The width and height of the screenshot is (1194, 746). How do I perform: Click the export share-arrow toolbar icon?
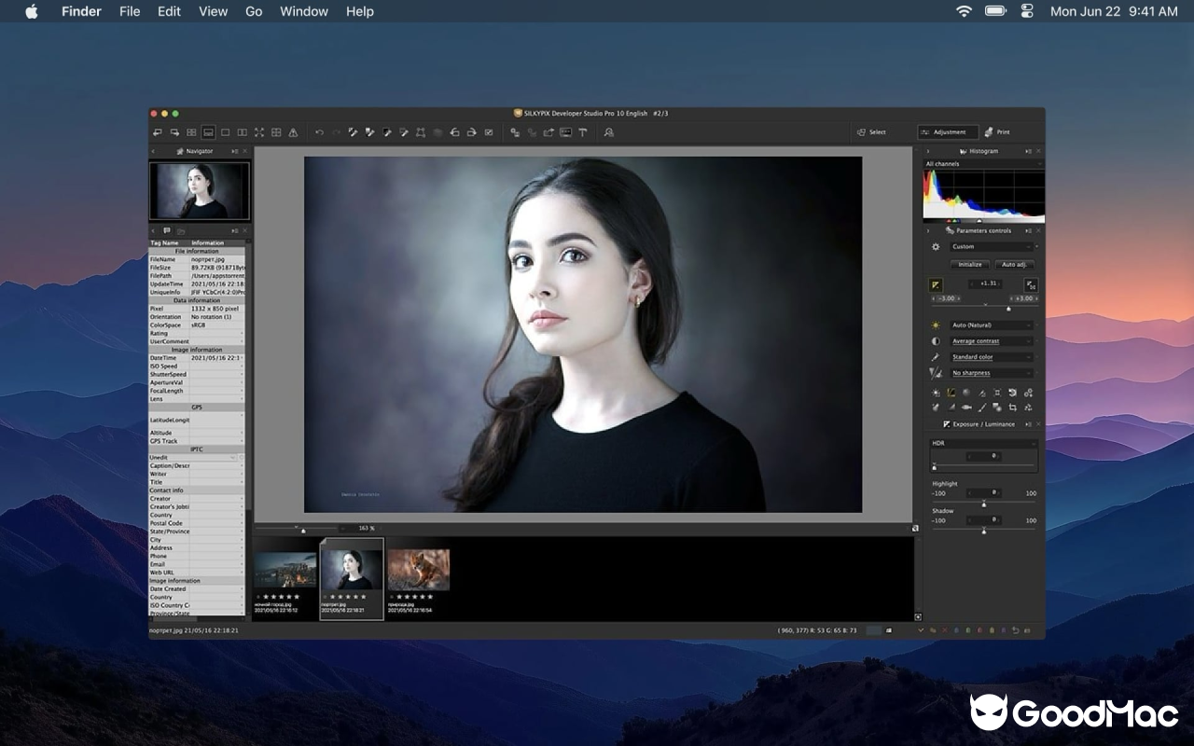coord(548,132)
